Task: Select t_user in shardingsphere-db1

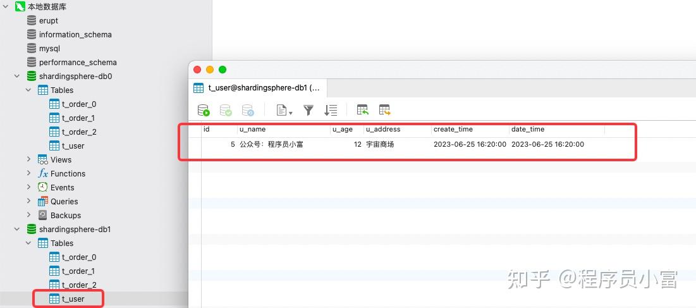Action: click(73, 299)
